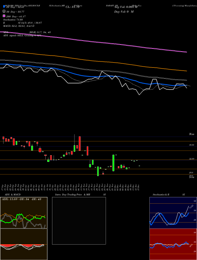
Task: Click the white 50 Day legend swatch
Action: pos(4,11)
